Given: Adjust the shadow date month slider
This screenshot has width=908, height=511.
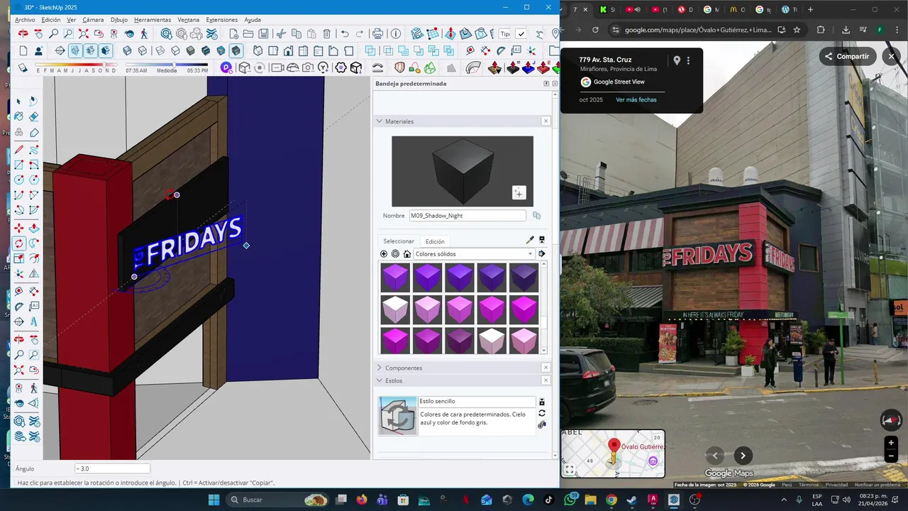Looking at the screenshot, I should point(104,65).
